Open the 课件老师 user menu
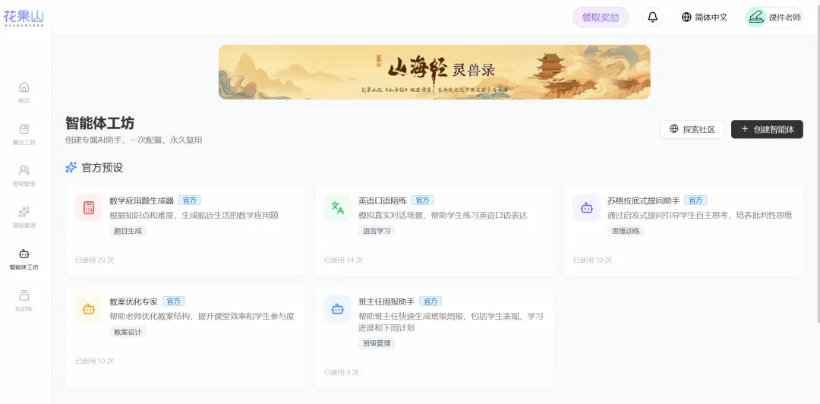The height and width of the screenshot is (404, 820). click(x=774, y=17)
